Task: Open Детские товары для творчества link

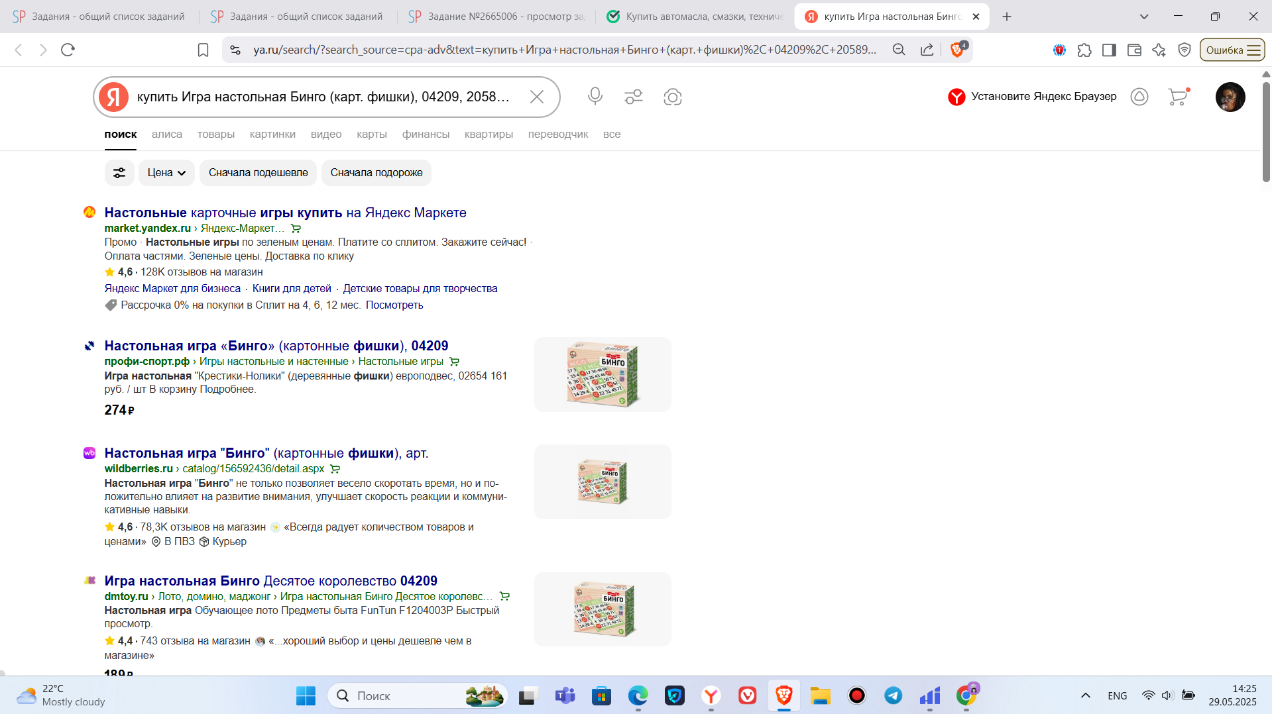Action: (x=420, y=289)
